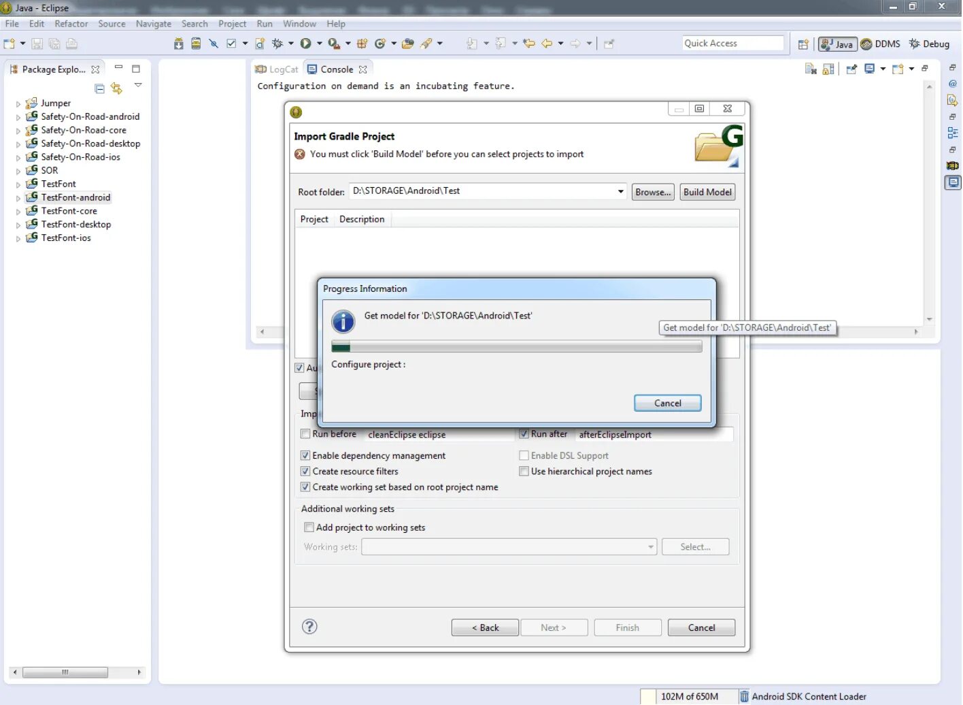Click Cancel in Import Gradle Project wizard
The height and width of the screenshot is (705, 963).
click(701, 627)
